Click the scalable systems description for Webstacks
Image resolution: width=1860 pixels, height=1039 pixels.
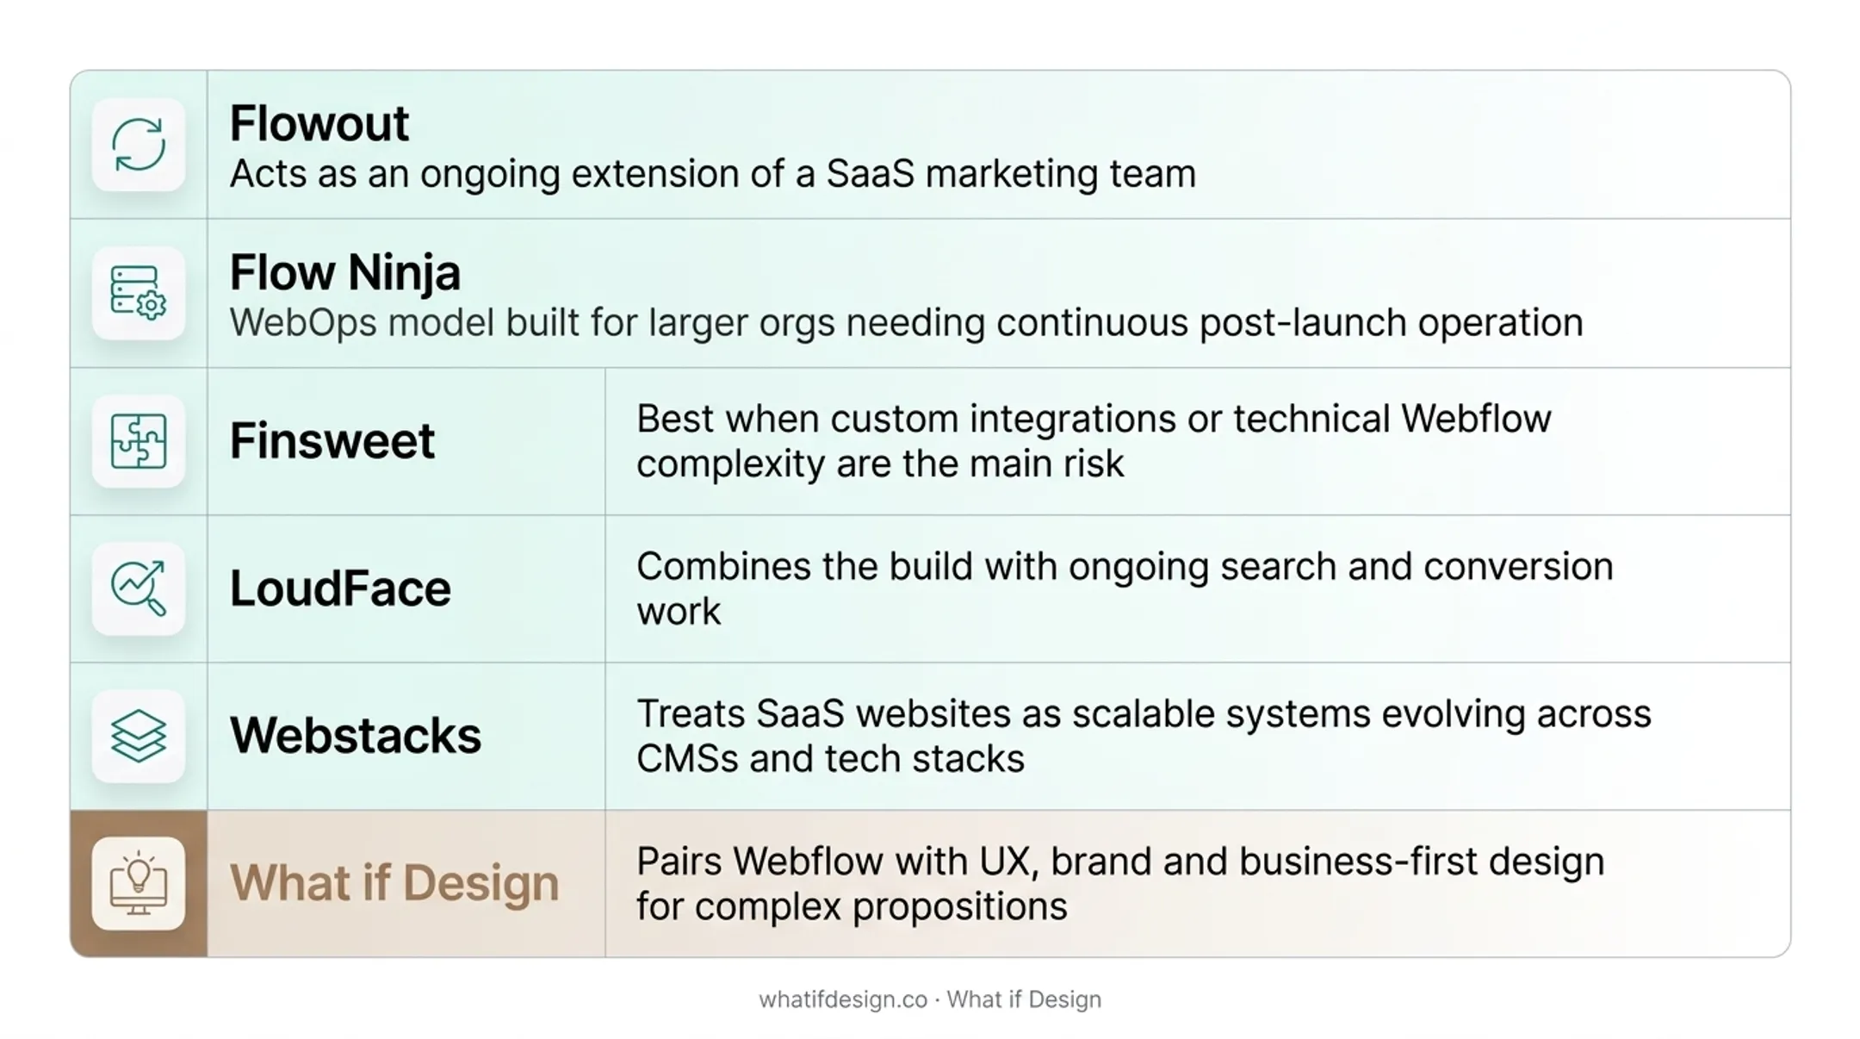pyautogui.click(x=1144, y=737)
